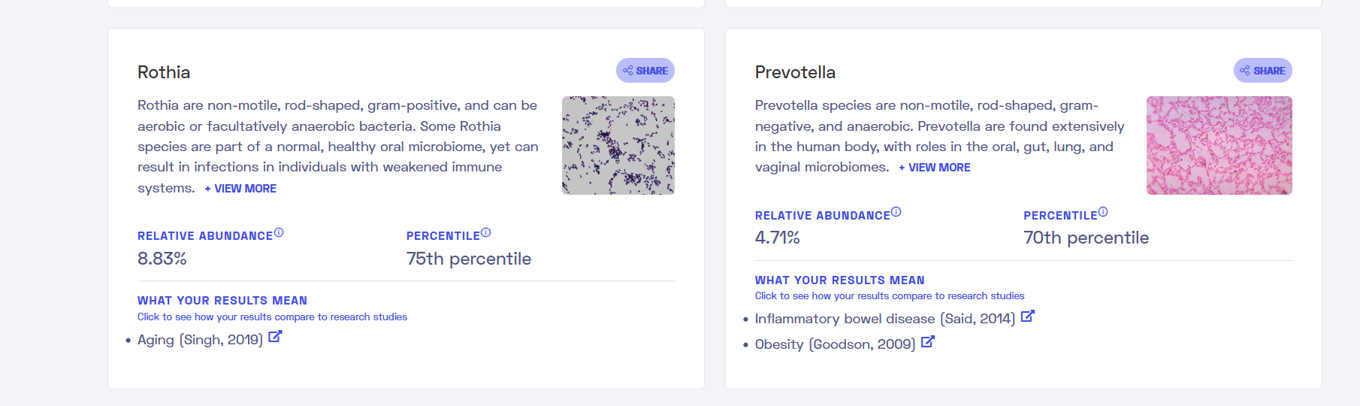The width and height of the screenshot is (1360, 406).
Task: Select the Prevotella card title
Action: pyautogui.click(x=795, y=72)
